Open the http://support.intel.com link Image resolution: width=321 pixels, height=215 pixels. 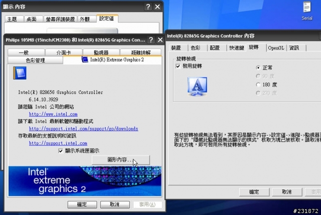58,143
